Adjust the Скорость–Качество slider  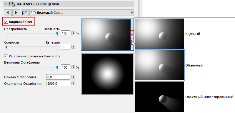point(32,47)
